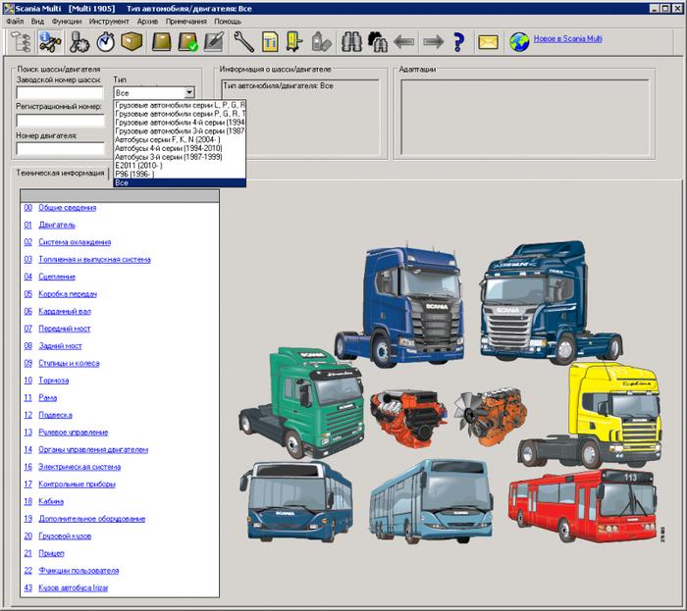Click the binoculars search icon
Screen dimensions: 687x611
pos(351,42)
